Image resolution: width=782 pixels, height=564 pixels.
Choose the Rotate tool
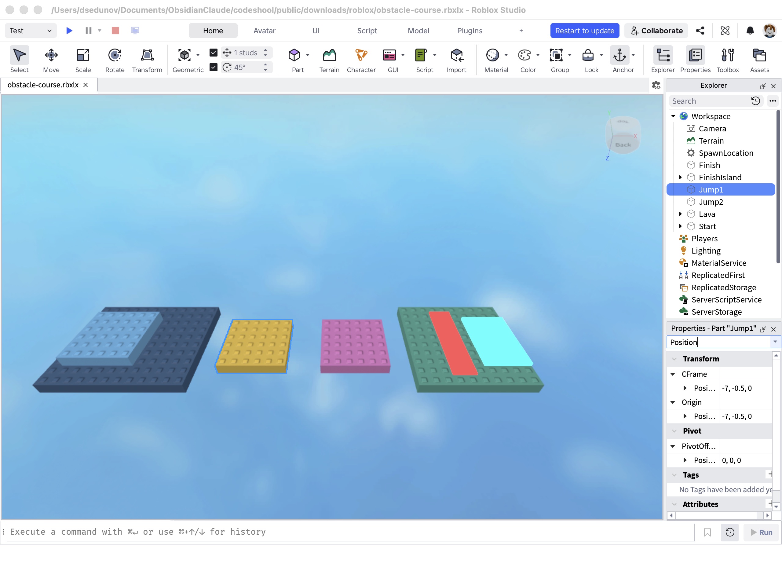pos(115,60)
